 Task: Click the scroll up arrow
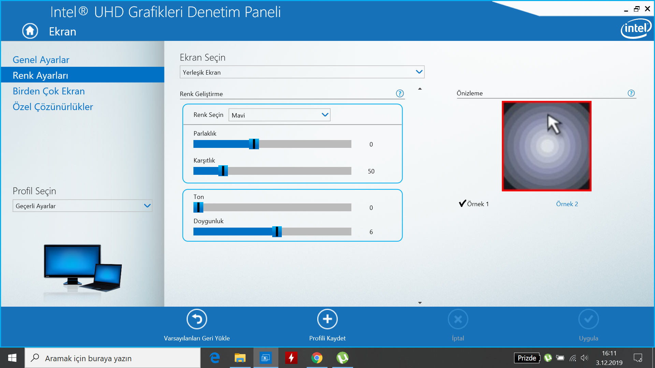420,89
